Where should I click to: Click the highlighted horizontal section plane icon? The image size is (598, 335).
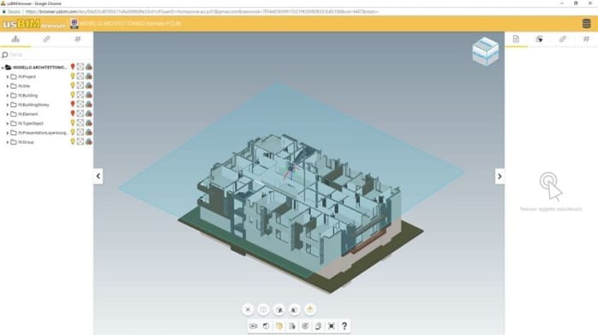[x=310, y=309]
